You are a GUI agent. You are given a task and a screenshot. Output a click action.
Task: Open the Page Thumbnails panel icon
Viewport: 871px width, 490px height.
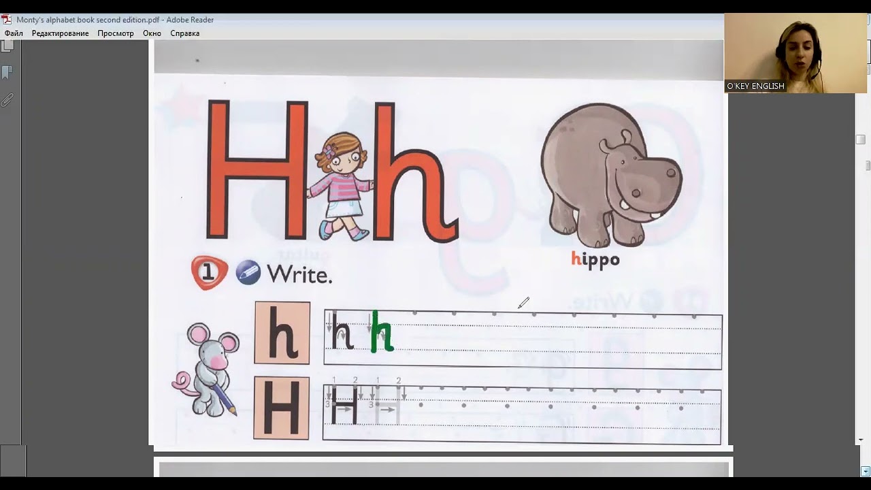click(x=7, y=46)
